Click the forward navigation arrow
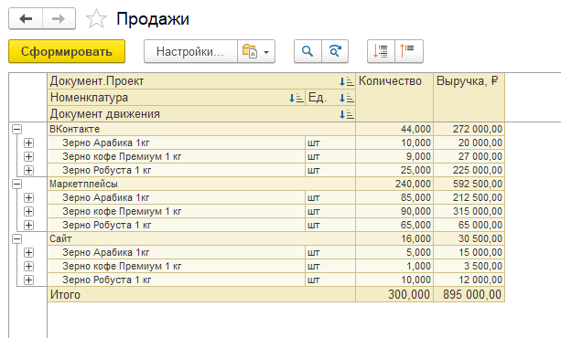Viewport: 561px width, 338px height. [x=59, y=18]
